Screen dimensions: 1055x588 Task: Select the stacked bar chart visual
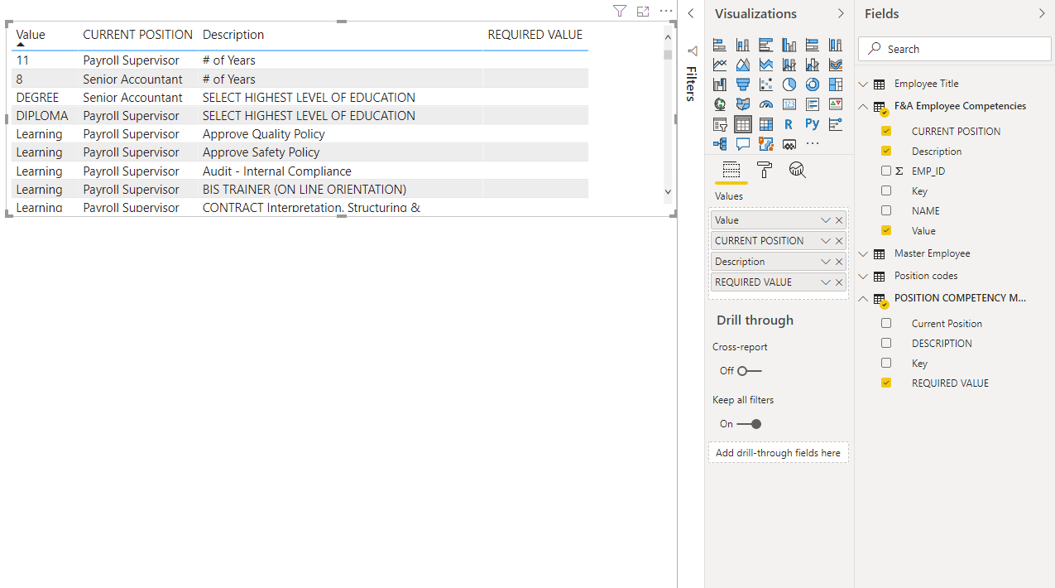[x=720, y=45]
